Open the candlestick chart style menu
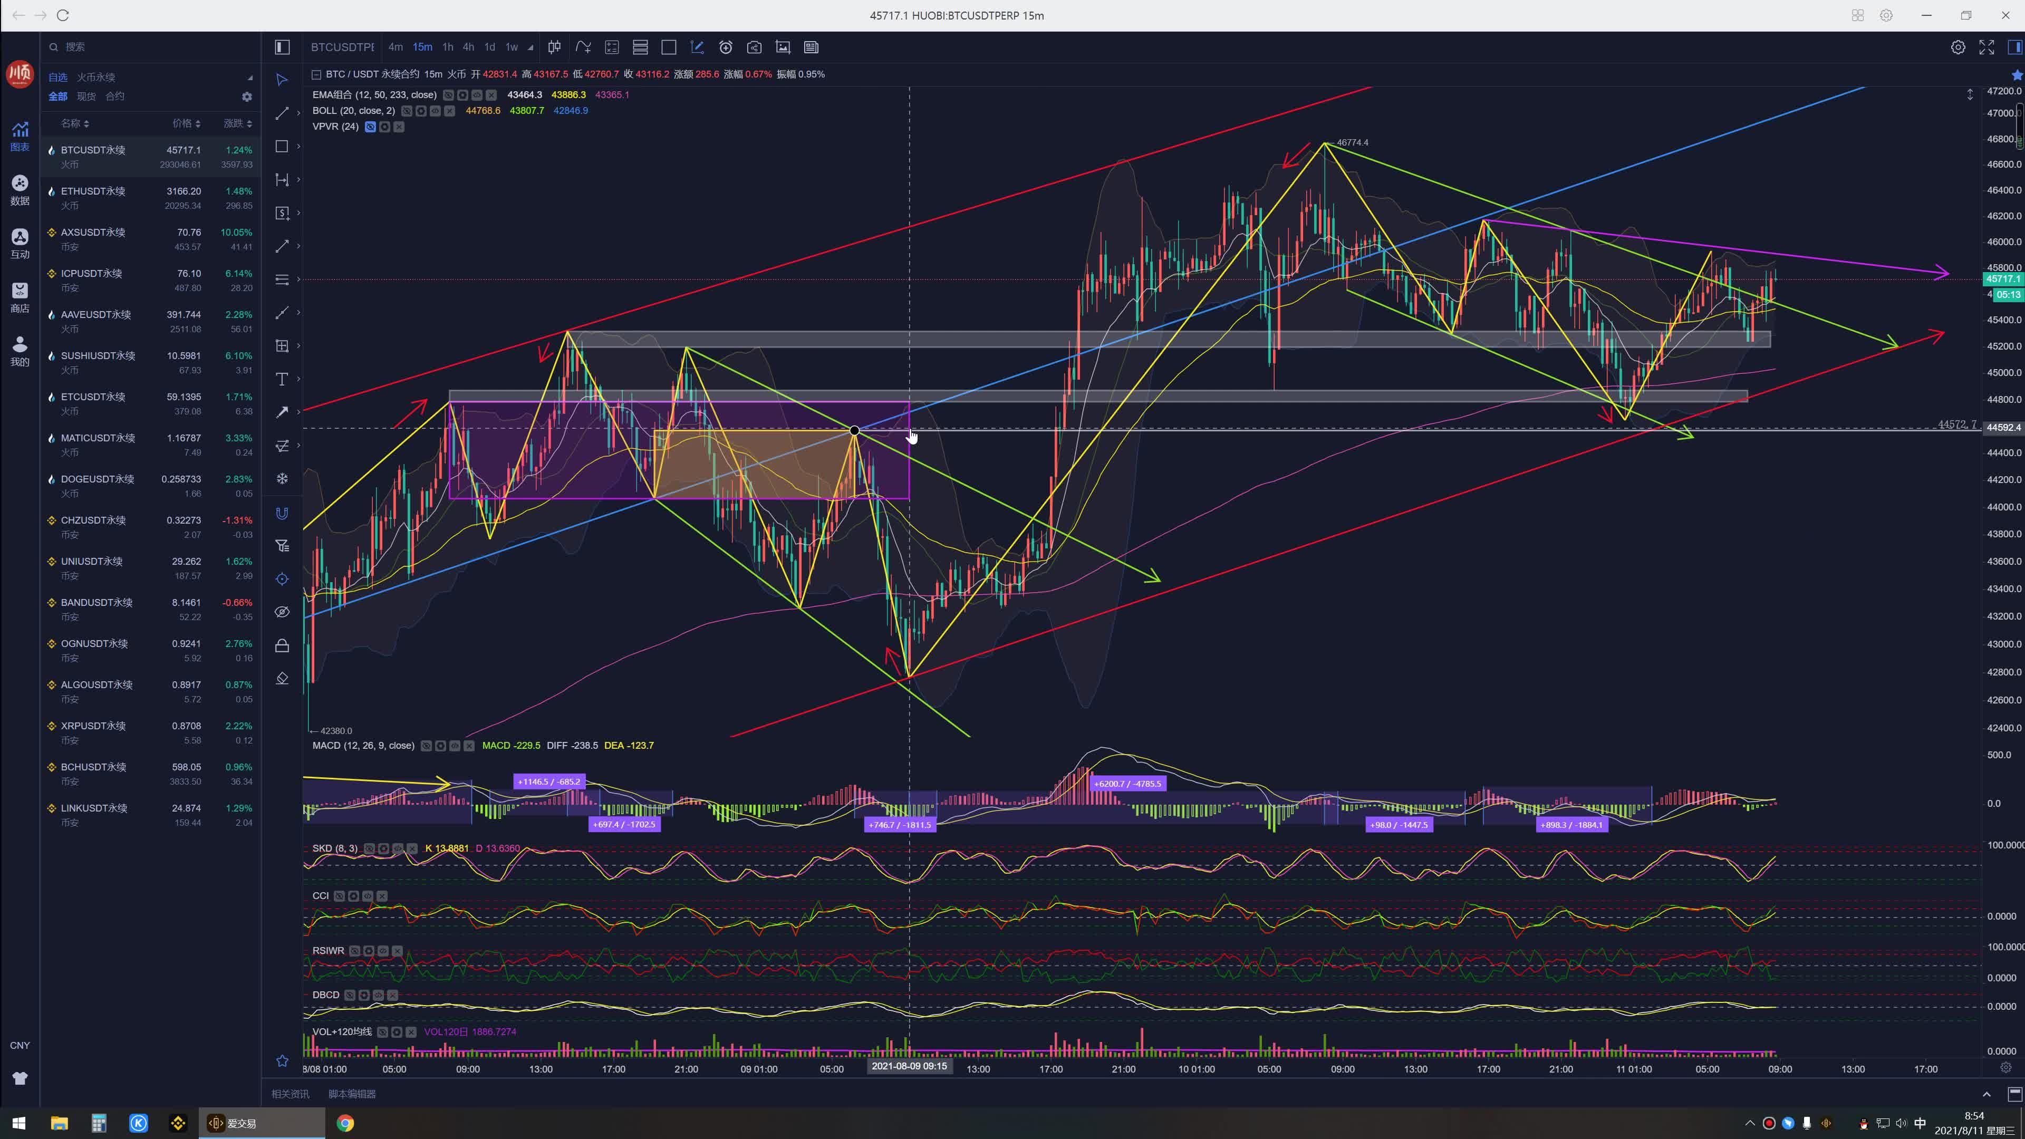Screen dimensions: 2025x1139 [x=554, y=47]
